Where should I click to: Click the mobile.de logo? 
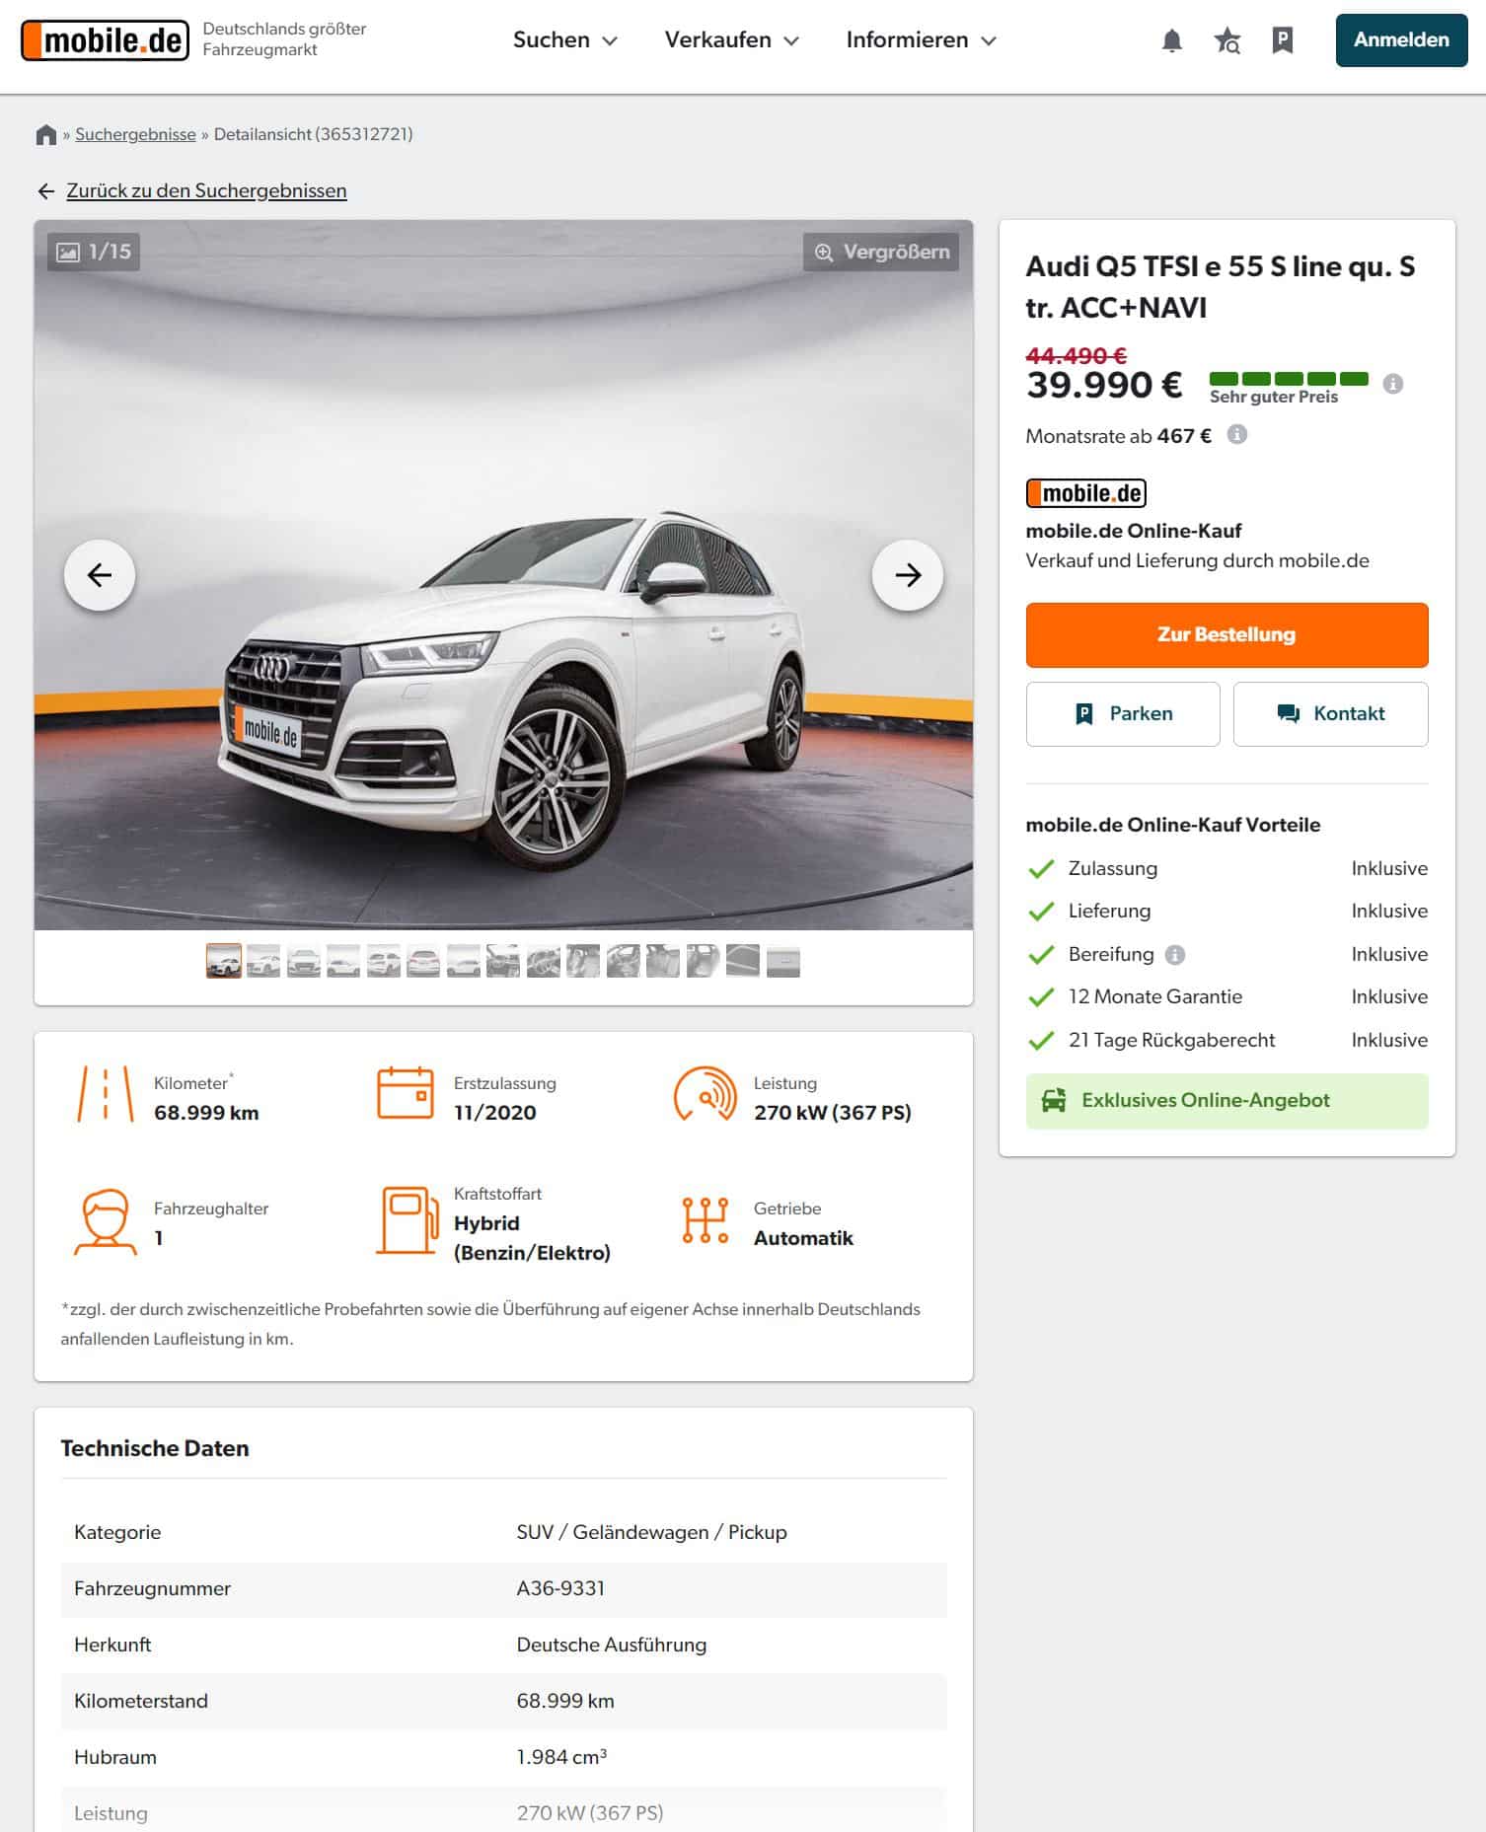pyautogui.click(x=105, y=40)
